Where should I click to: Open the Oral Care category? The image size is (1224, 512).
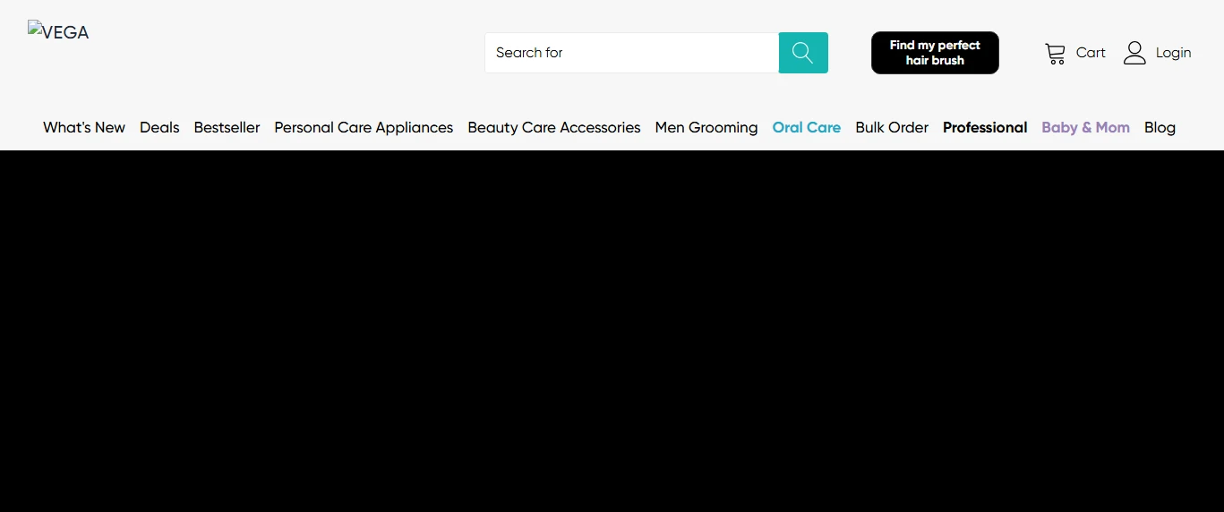click(x=807, y=127)
